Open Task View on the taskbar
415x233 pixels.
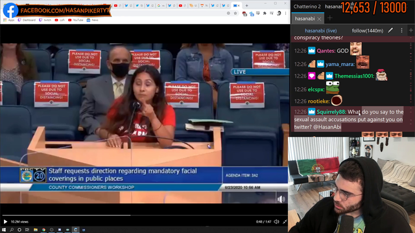[x=27, y=230]
